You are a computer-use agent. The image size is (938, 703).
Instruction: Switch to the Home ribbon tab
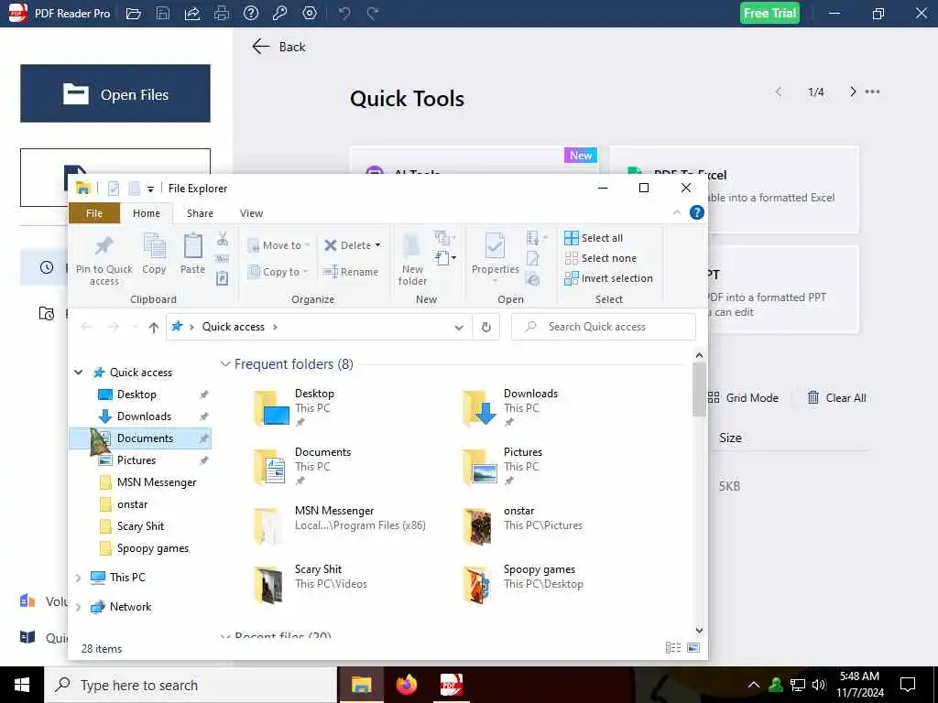(x=147, y=213)
